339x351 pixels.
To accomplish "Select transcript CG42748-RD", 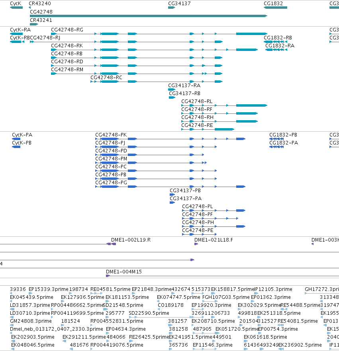I will coord(67,62).
